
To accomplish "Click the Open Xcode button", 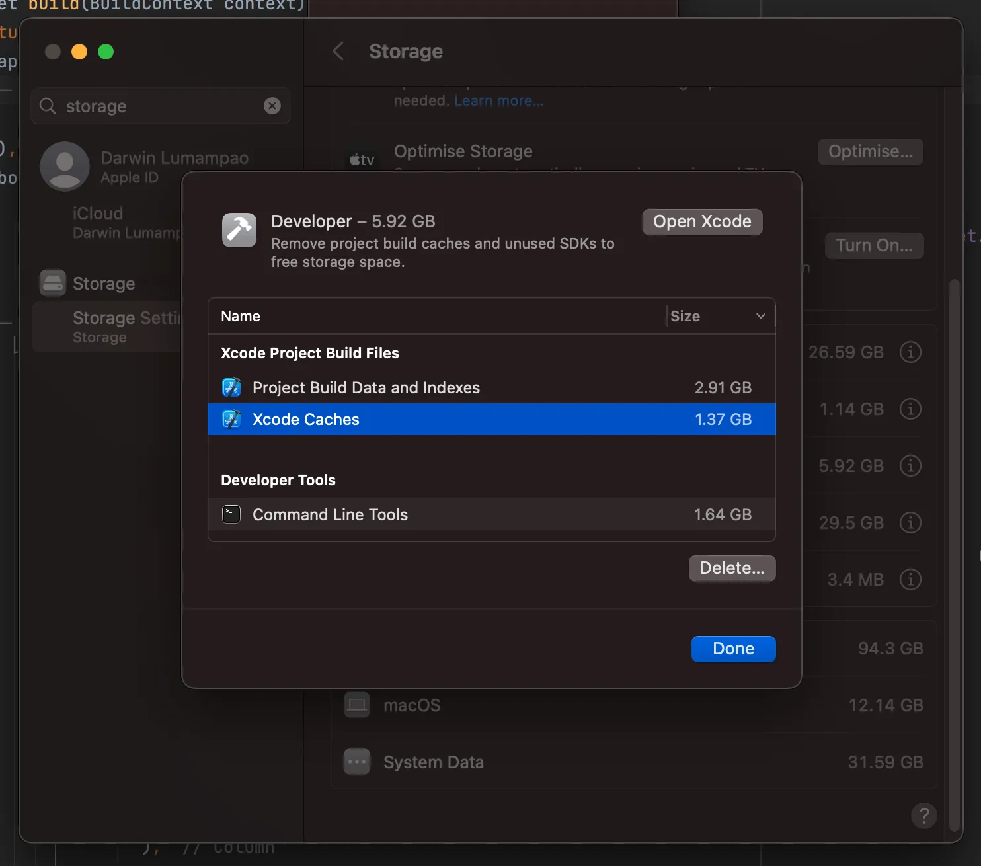I will click(x=701, y=221).
